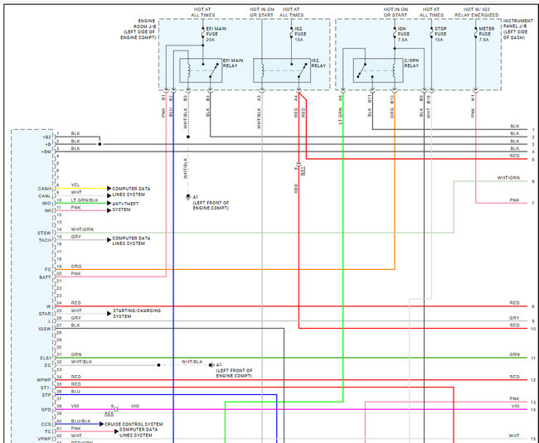Click COMPUTER DATA LINES SYSTEM beside TACH
539x443 pixels.
pos(131,240)
